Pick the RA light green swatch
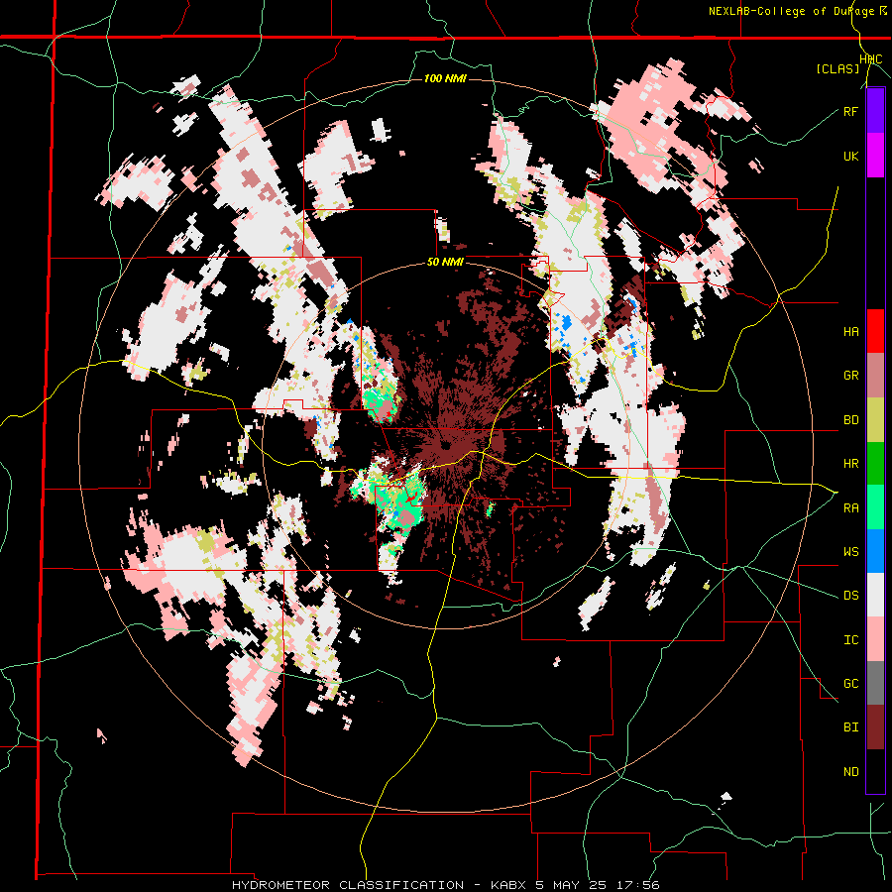This screenshot has height=892, width=892. (x=875, y=507)
